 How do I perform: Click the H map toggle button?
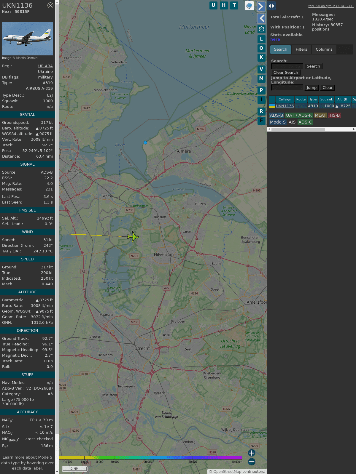pyautogui.click(x=224, y=5)
